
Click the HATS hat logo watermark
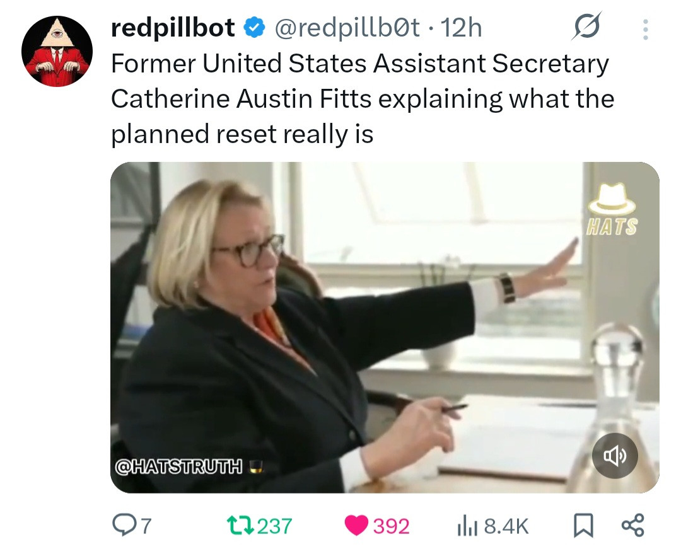[x=612, y=208]
